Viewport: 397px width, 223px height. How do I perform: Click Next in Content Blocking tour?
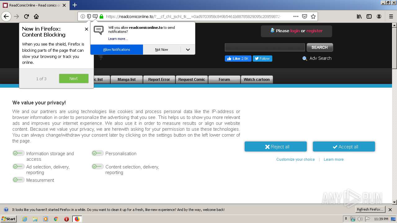click(74, 79)
